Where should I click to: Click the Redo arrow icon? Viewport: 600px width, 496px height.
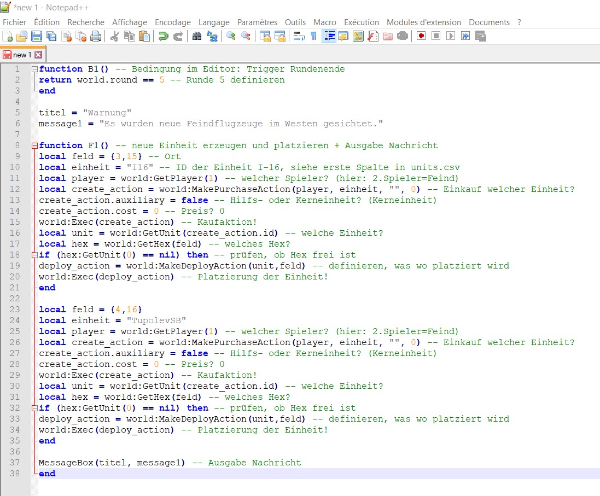(178, 36)
